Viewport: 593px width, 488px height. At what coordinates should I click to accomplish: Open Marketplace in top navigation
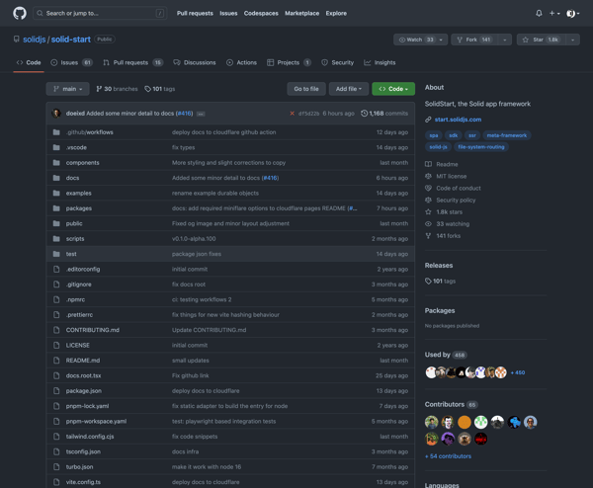pos(301,13)
